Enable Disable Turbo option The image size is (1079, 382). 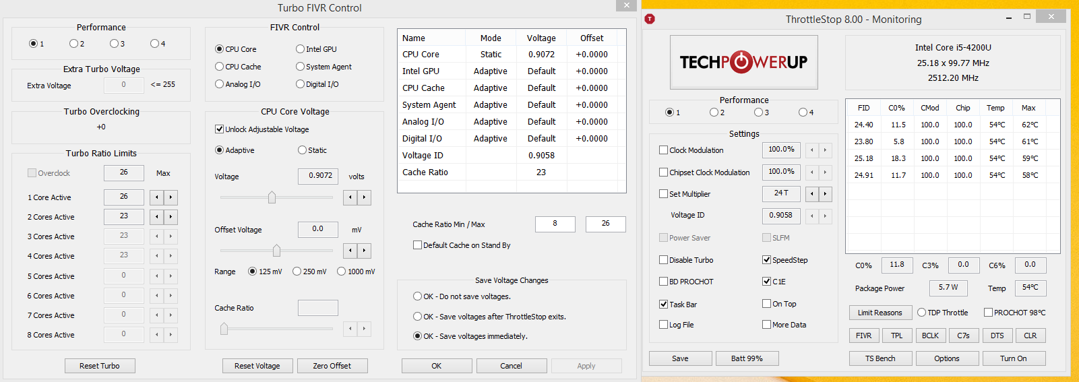click(664, 260)
